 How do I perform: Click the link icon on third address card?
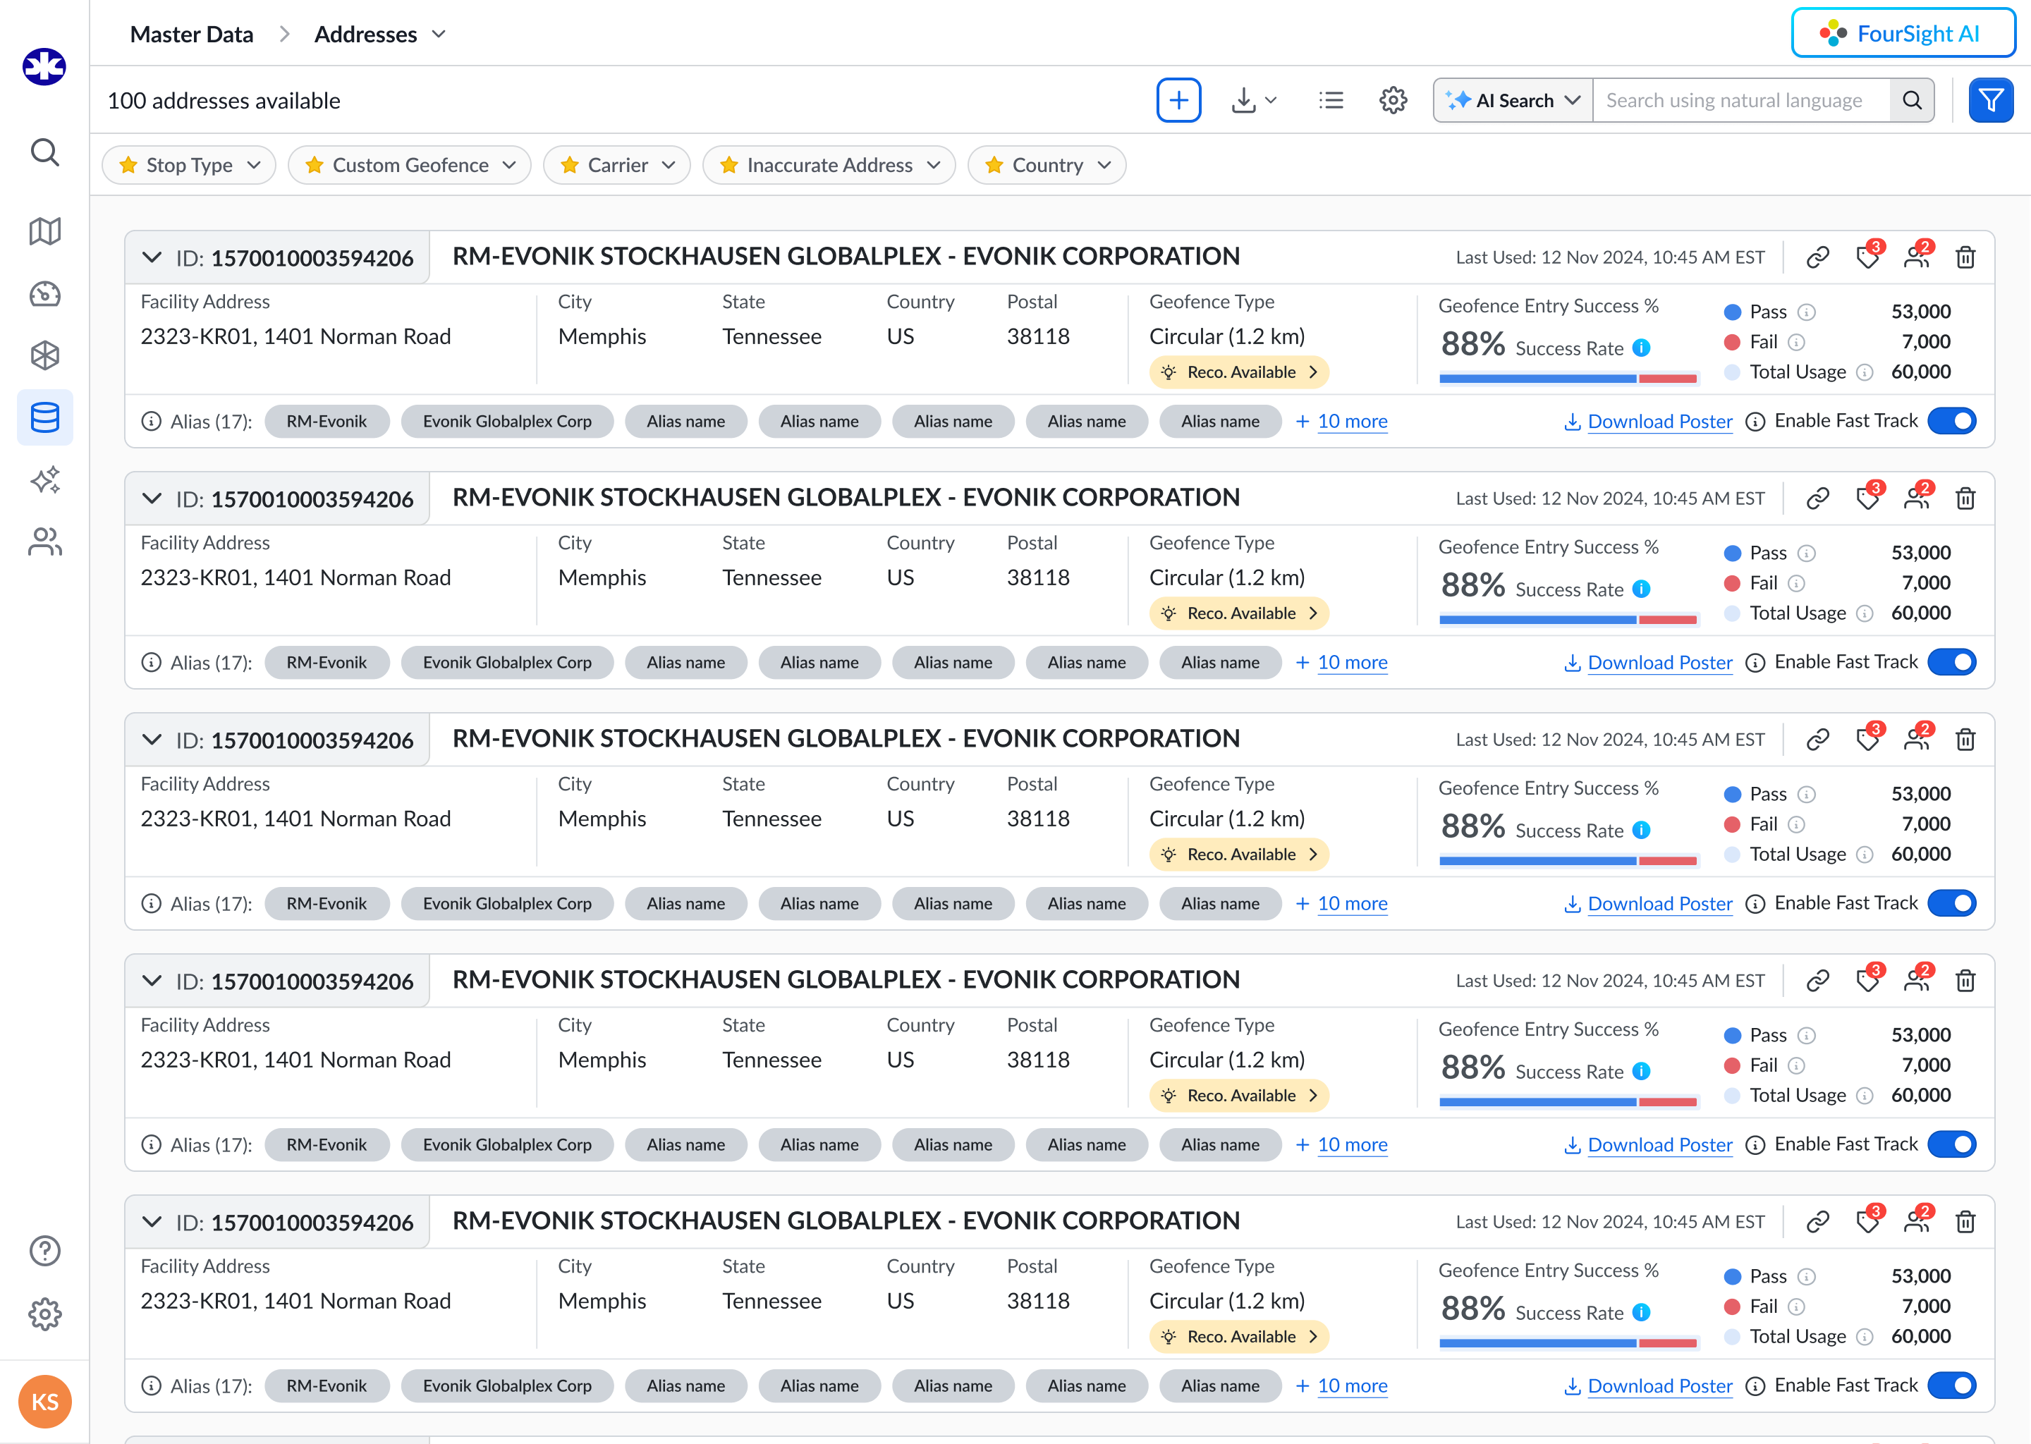click(1817, 740)
